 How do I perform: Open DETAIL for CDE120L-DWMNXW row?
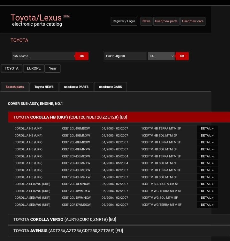tap(207, 198)
